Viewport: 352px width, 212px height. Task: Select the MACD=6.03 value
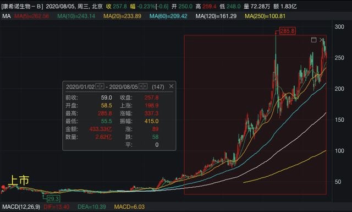pos(129,206)
